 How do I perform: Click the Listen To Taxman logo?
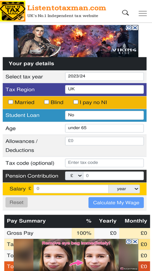click(13, 11)
